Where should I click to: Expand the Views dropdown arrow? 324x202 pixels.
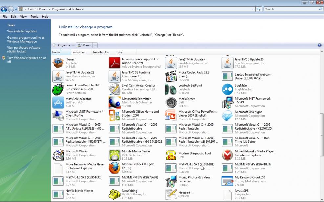(x=95, y=45)
